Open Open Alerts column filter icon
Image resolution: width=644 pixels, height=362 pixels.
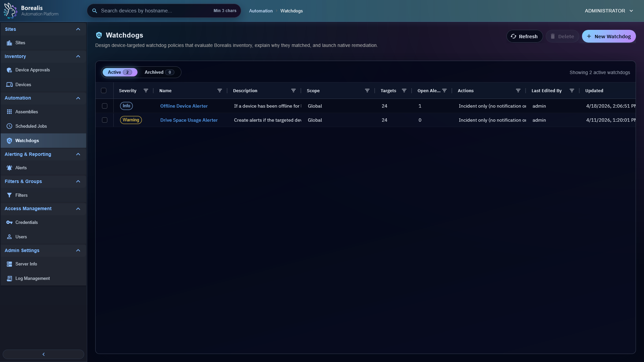(x=444, y=90)
